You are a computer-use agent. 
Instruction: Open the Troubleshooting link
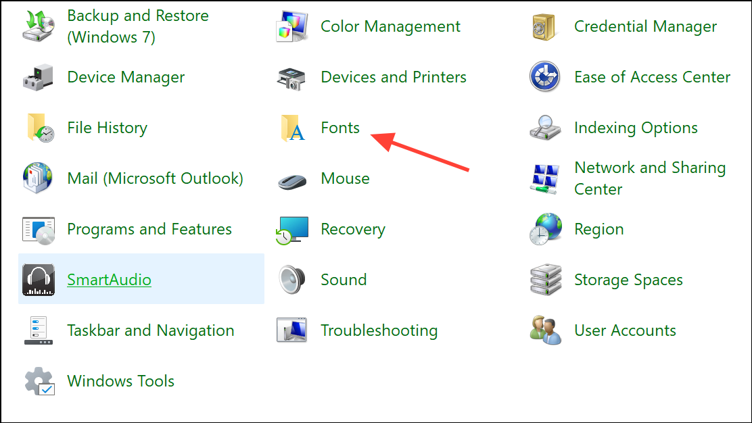pyautogui.click(x=379, y=330)
